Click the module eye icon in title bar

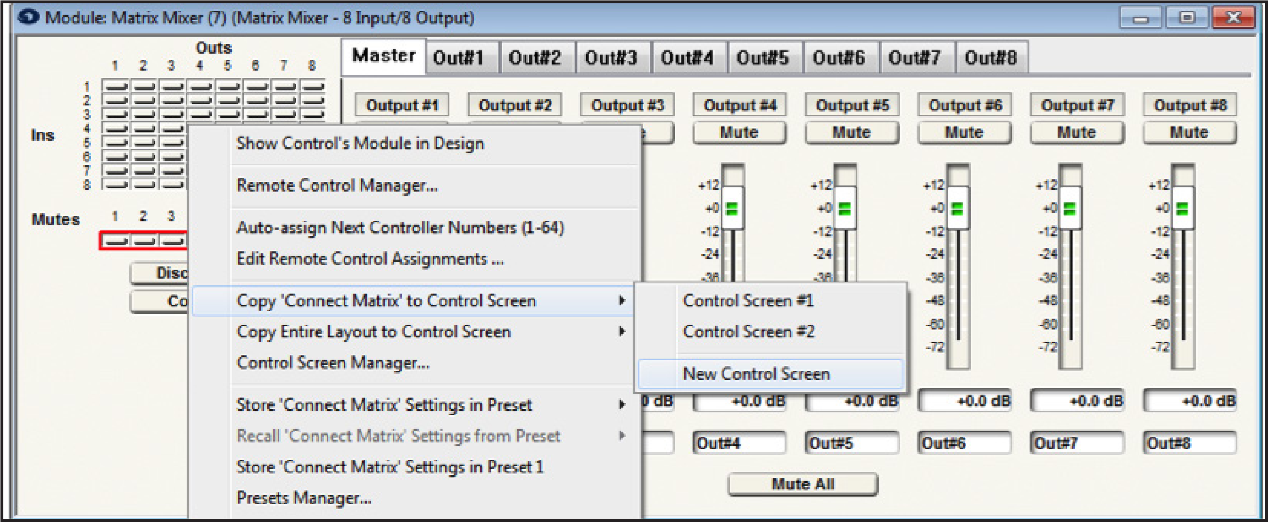[29, 18]
